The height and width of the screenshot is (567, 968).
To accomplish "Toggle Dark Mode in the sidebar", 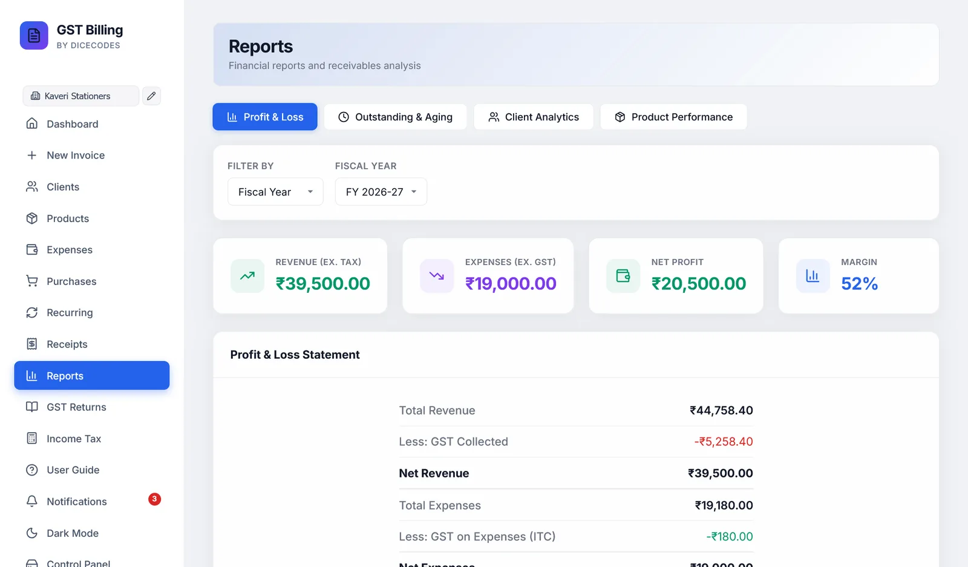I will point(92,533).
